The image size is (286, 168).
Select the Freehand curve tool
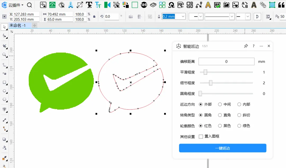tap(5, 65)
